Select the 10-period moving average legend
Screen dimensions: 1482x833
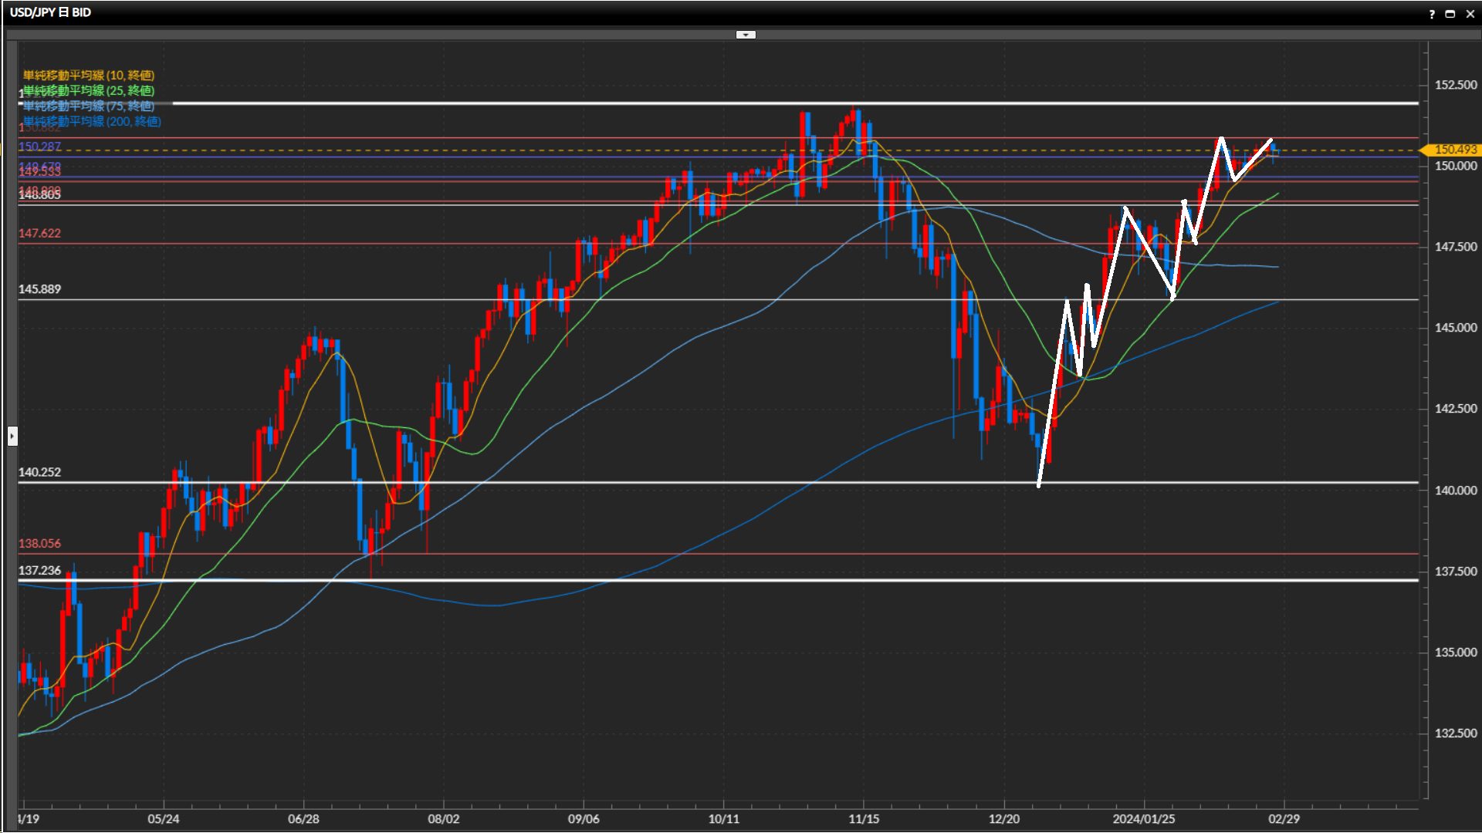click(x=89, y=75)
